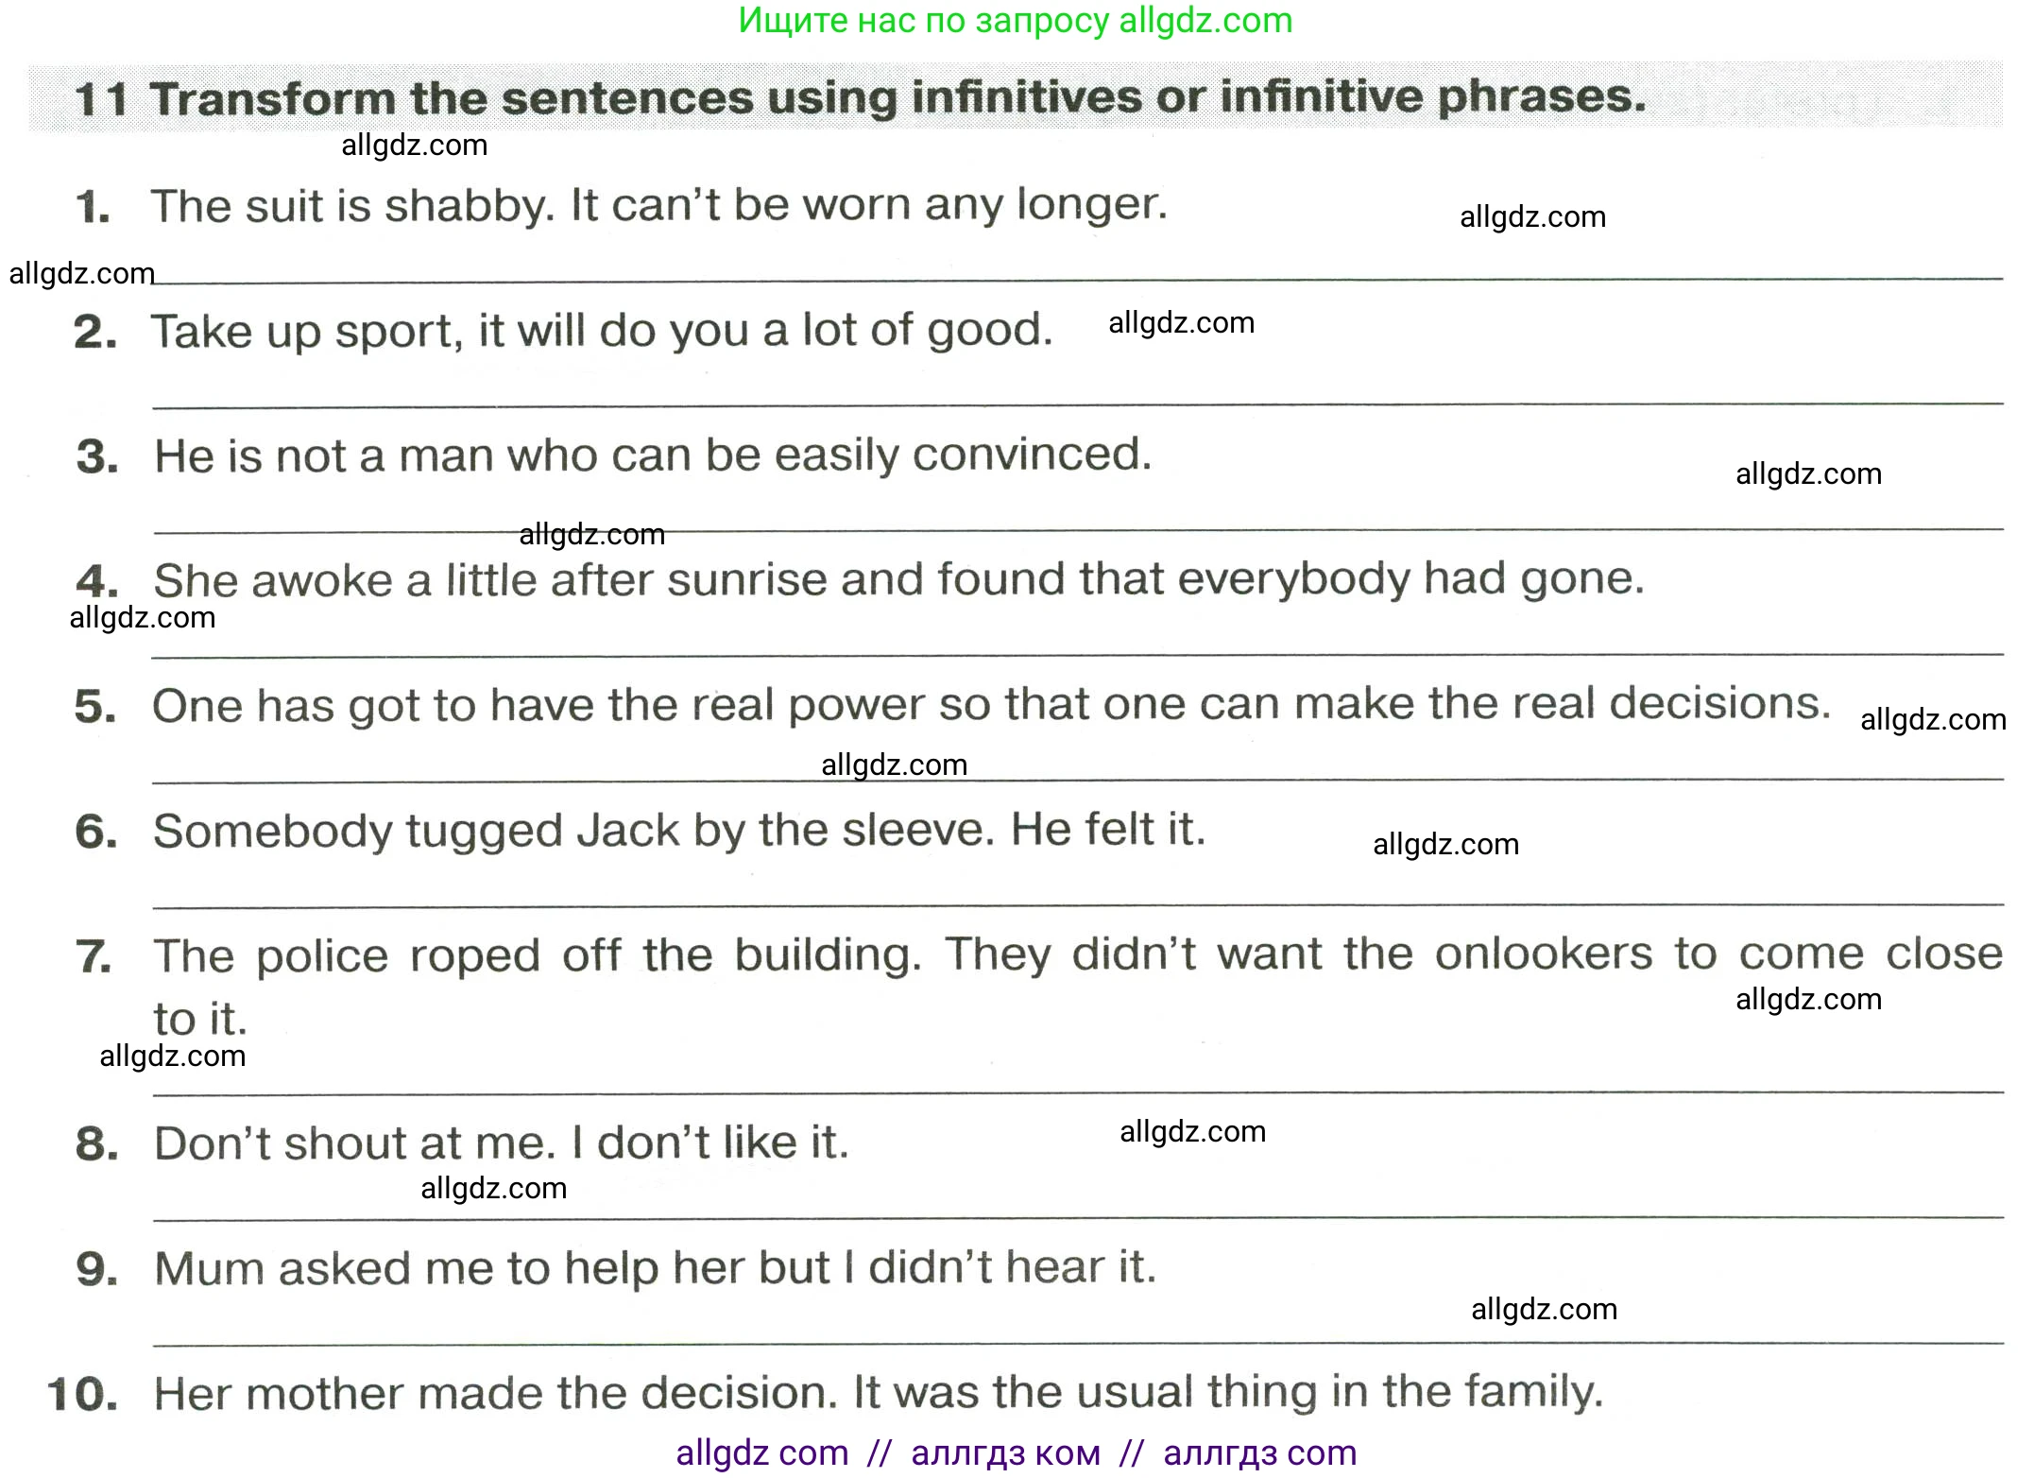Click sentence "The suit is shabby"
Screen dimensions: 2034x1478
(658, 205)
